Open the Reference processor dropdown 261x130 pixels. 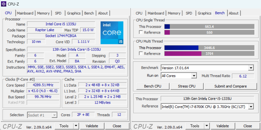pos(251,107)
